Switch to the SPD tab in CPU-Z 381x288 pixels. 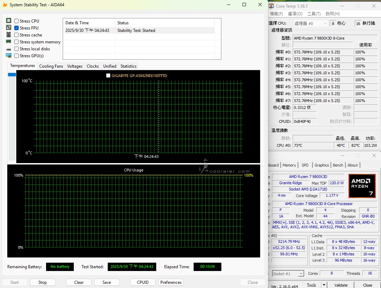pyautogui.click(x=305, y=165)
